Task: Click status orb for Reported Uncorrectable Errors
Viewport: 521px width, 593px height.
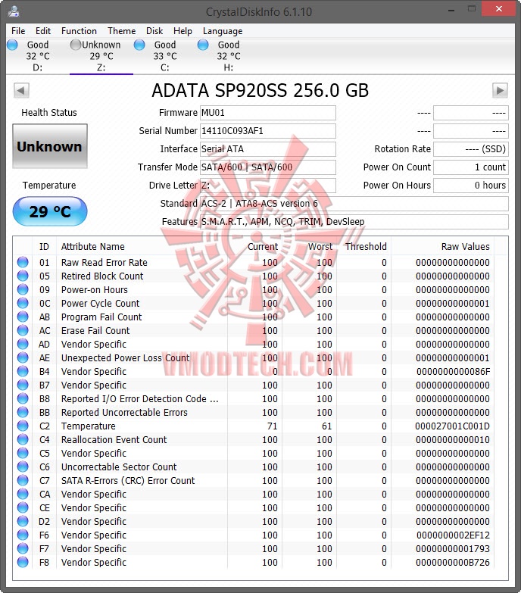Action: click(x=23, y=412)
